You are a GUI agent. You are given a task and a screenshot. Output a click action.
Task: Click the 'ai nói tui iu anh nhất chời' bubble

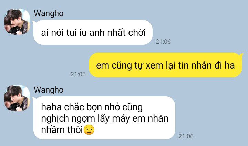(x=93, y=32)
